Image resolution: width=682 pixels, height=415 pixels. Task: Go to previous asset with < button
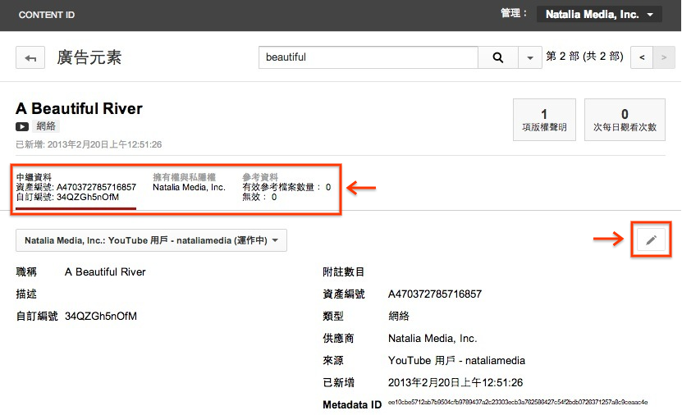pos(642,57)
